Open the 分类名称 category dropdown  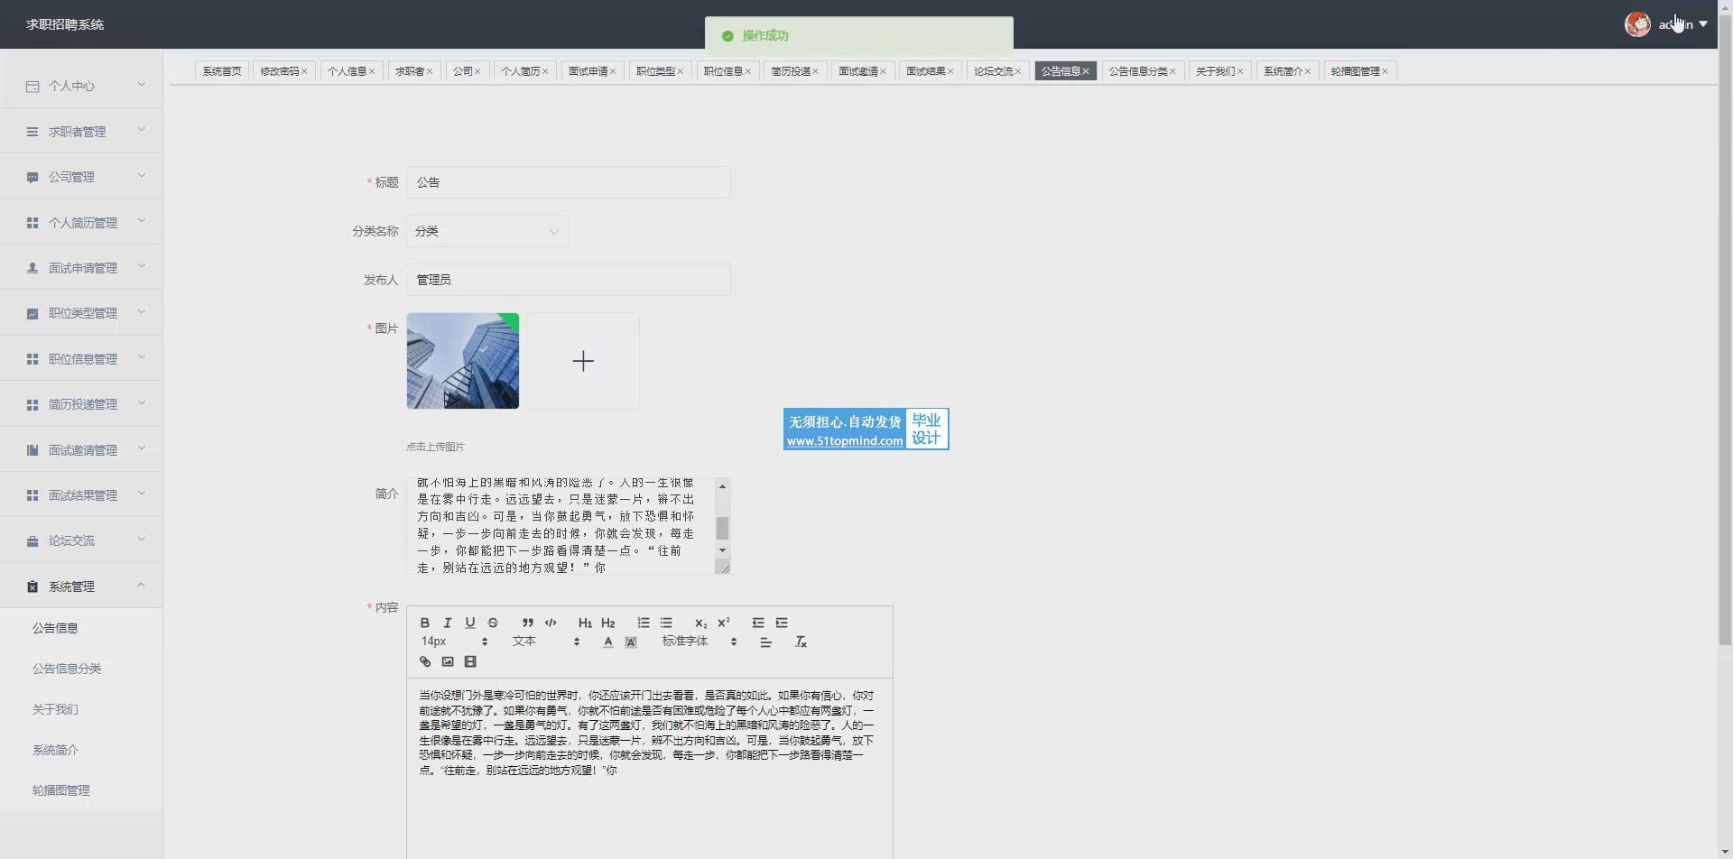[487, 231]
